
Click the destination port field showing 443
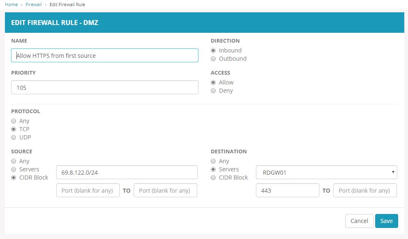(x=287, y=190)
